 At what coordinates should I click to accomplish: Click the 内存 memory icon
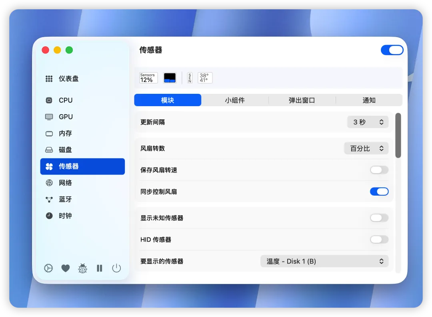49,134
